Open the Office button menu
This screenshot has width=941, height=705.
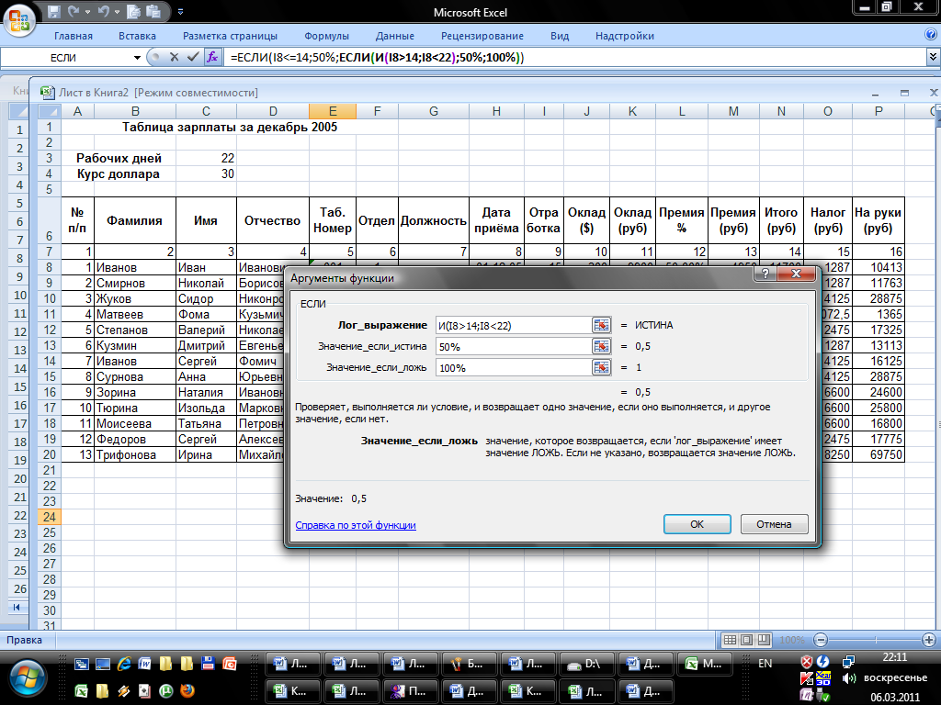(x=19, y=20)
